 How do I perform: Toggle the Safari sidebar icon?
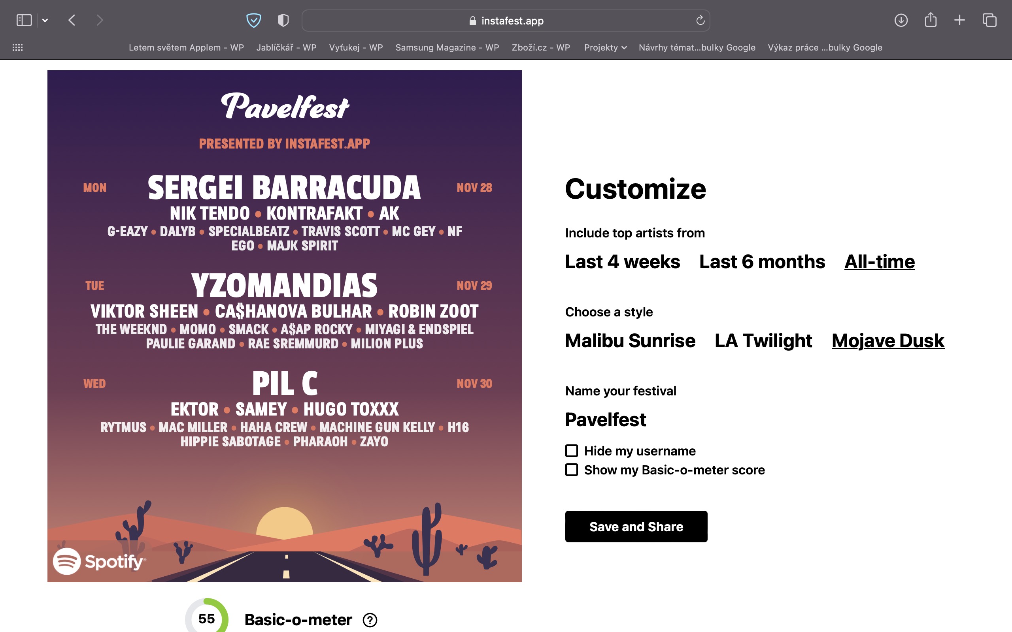24,20
